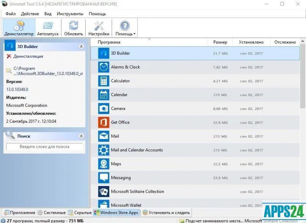This screenshot has height=223, width=306.
Task: Click the Get Office app icon
Action: pyautogui.click(x=103, y=122)
